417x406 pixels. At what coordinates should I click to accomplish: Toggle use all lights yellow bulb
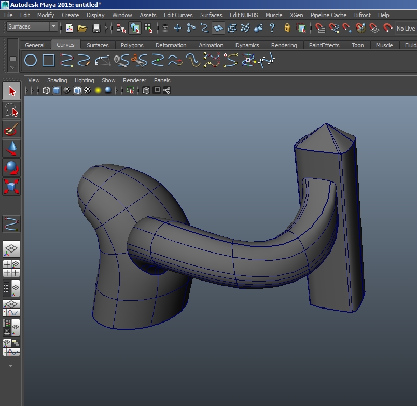(x=98, y=90)
